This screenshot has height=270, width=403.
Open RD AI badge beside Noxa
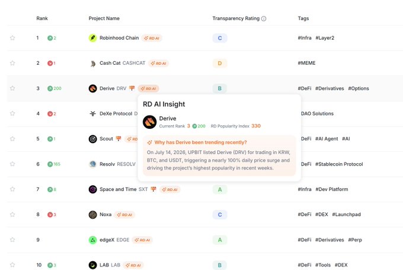(124, 215)
